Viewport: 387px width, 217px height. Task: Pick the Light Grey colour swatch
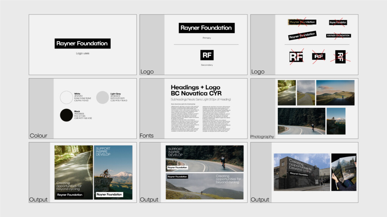click(x=102, y=97)
